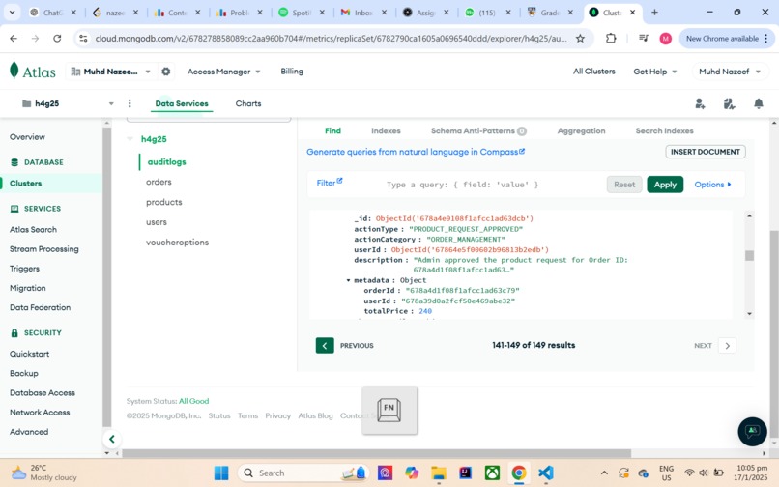
Task: Open Muhd Nazeef user menu
Action: (730, 72)
